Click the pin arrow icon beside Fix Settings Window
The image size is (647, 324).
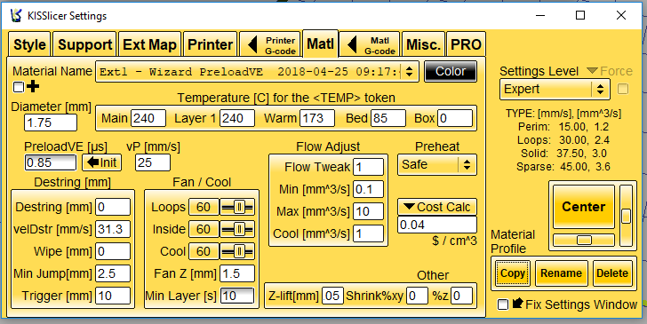tap(517, 304)
